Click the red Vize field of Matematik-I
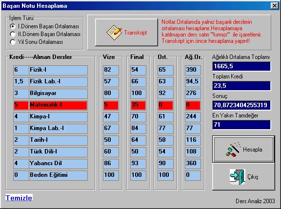This screenshot has width=281, height=209. 111,105
